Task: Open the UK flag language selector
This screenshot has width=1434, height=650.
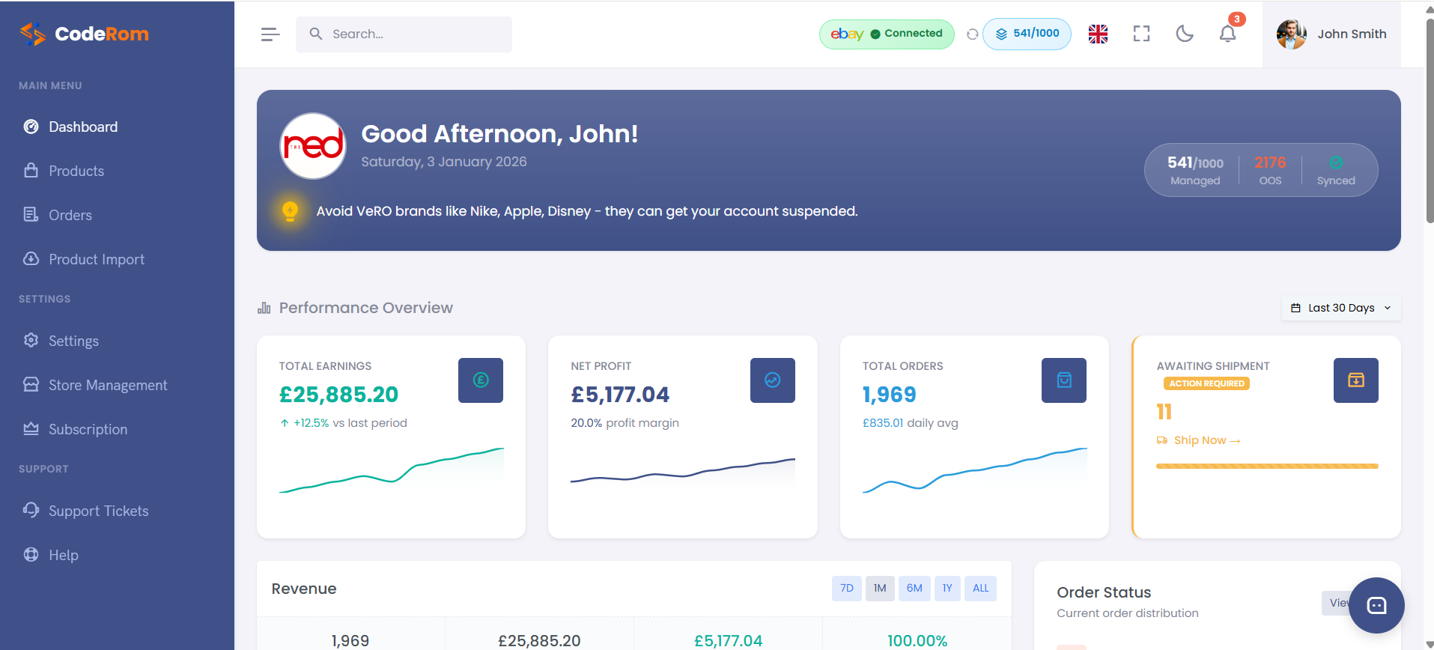Action: click(x=1098, y=34)
